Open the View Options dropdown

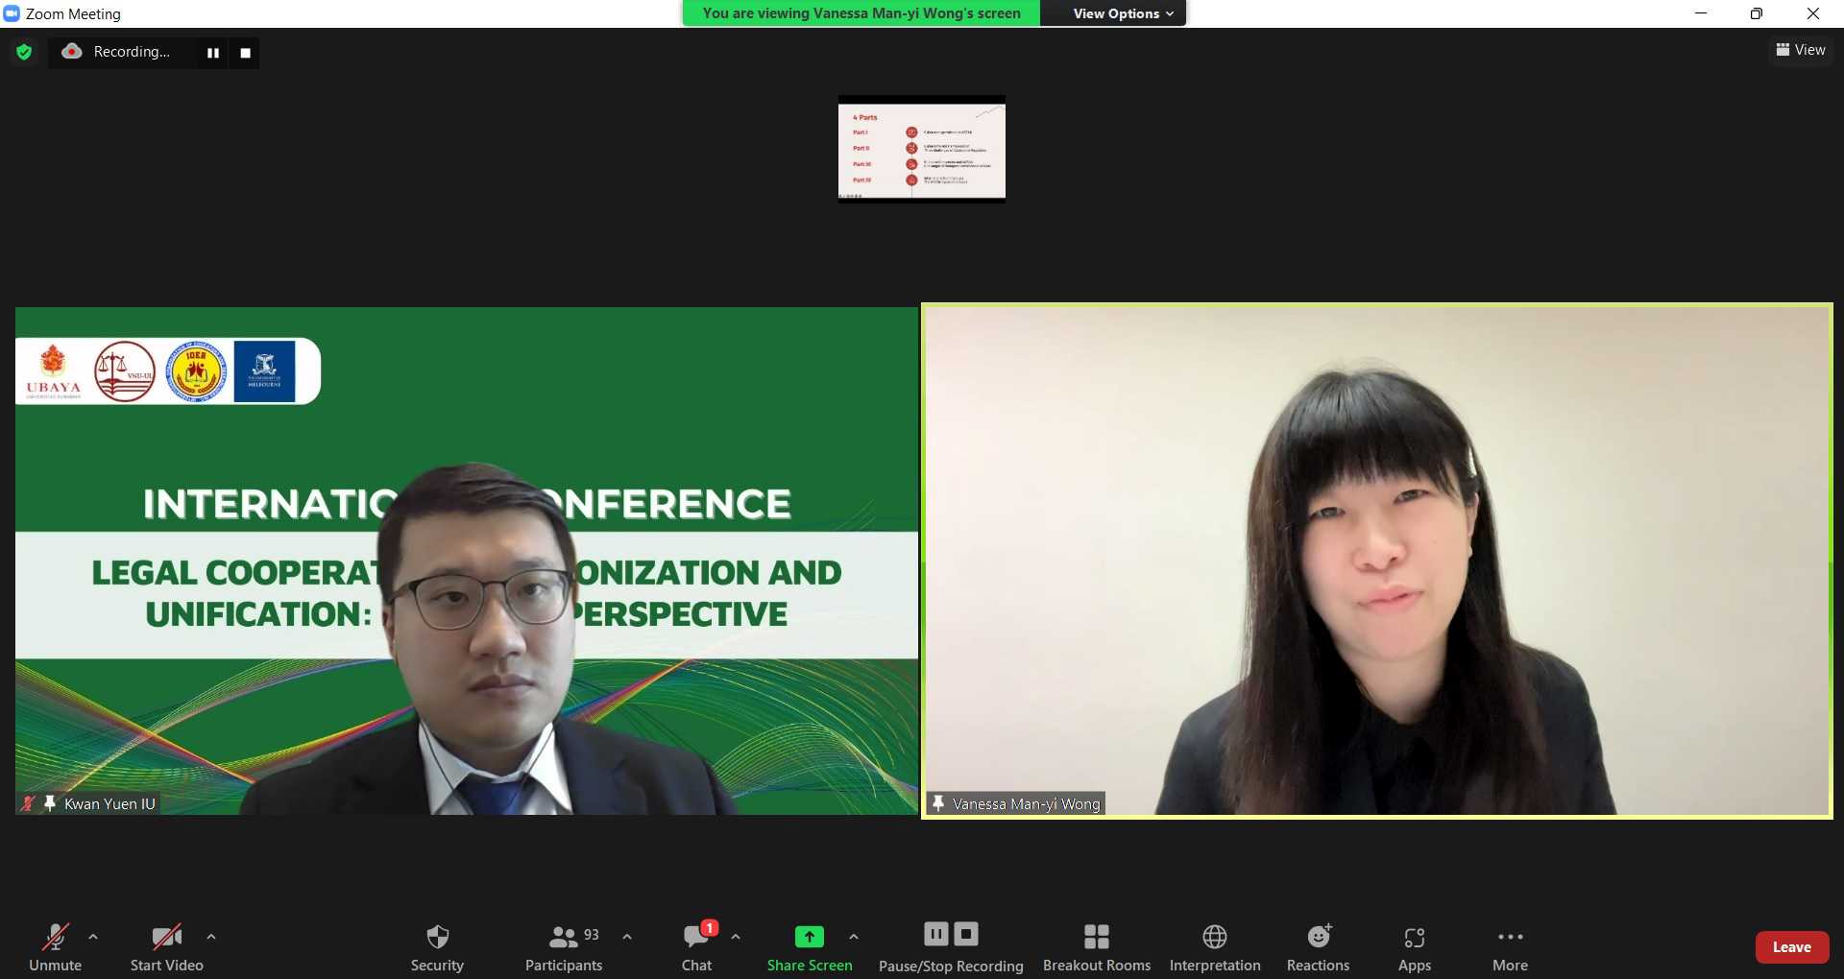[x=1122, y=13]
